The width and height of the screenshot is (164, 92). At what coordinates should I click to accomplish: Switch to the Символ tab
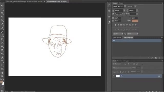[115, 3]
